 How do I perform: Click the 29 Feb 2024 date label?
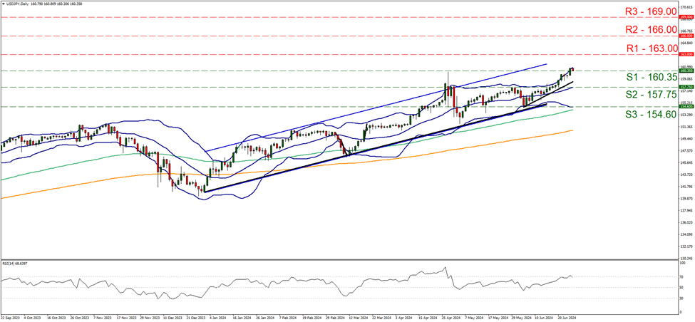pos(334,318)
